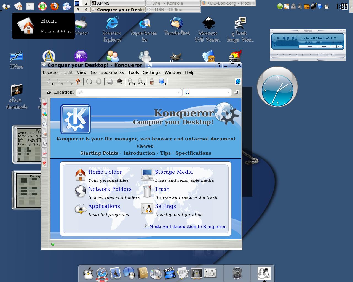Click the Pause button in XMMS

(290, 55)
